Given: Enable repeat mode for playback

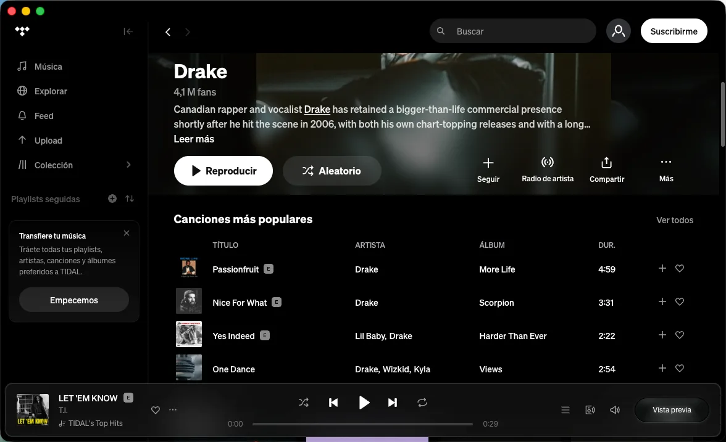Looking at the screenshot, I should 422,402.
